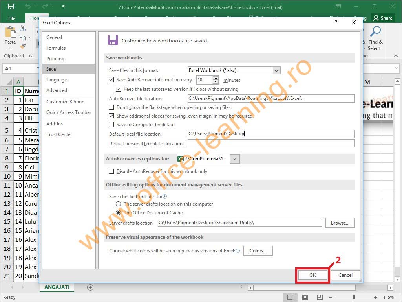Open the Trust Center category
Screen dimensions: 402x302
69,134
